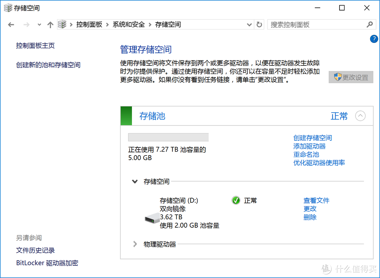Click the Control Panel icon in the address bar
This screenshot has width=380, height=278.
tap(62, 24)
